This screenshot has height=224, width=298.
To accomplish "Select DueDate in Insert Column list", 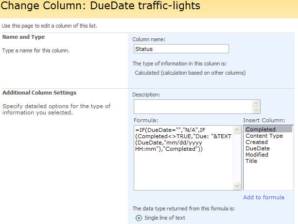I will [268, 148].
